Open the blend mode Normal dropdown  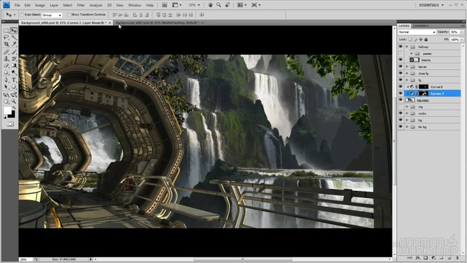417,32
